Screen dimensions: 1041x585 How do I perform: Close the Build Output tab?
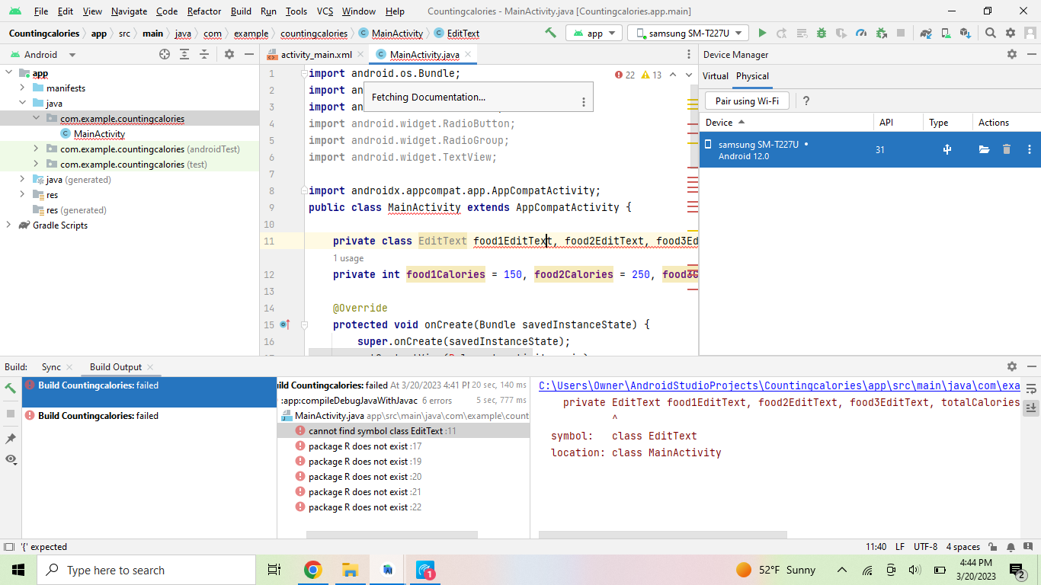tap(150, 367)
